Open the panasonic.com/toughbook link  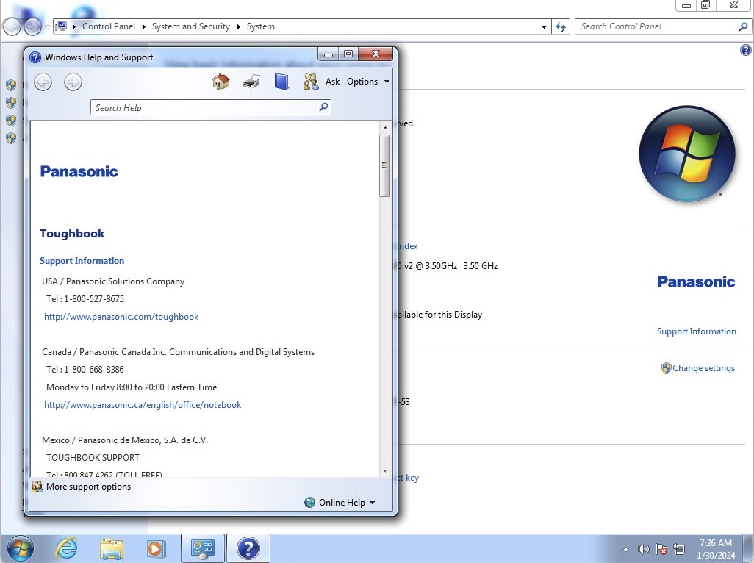tap(121, 316)
